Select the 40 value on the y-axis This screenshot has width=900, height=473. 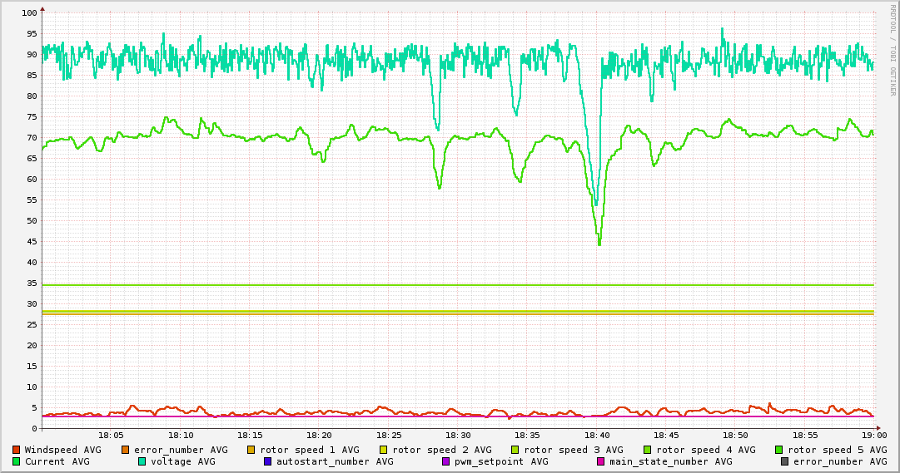(32, 263)
